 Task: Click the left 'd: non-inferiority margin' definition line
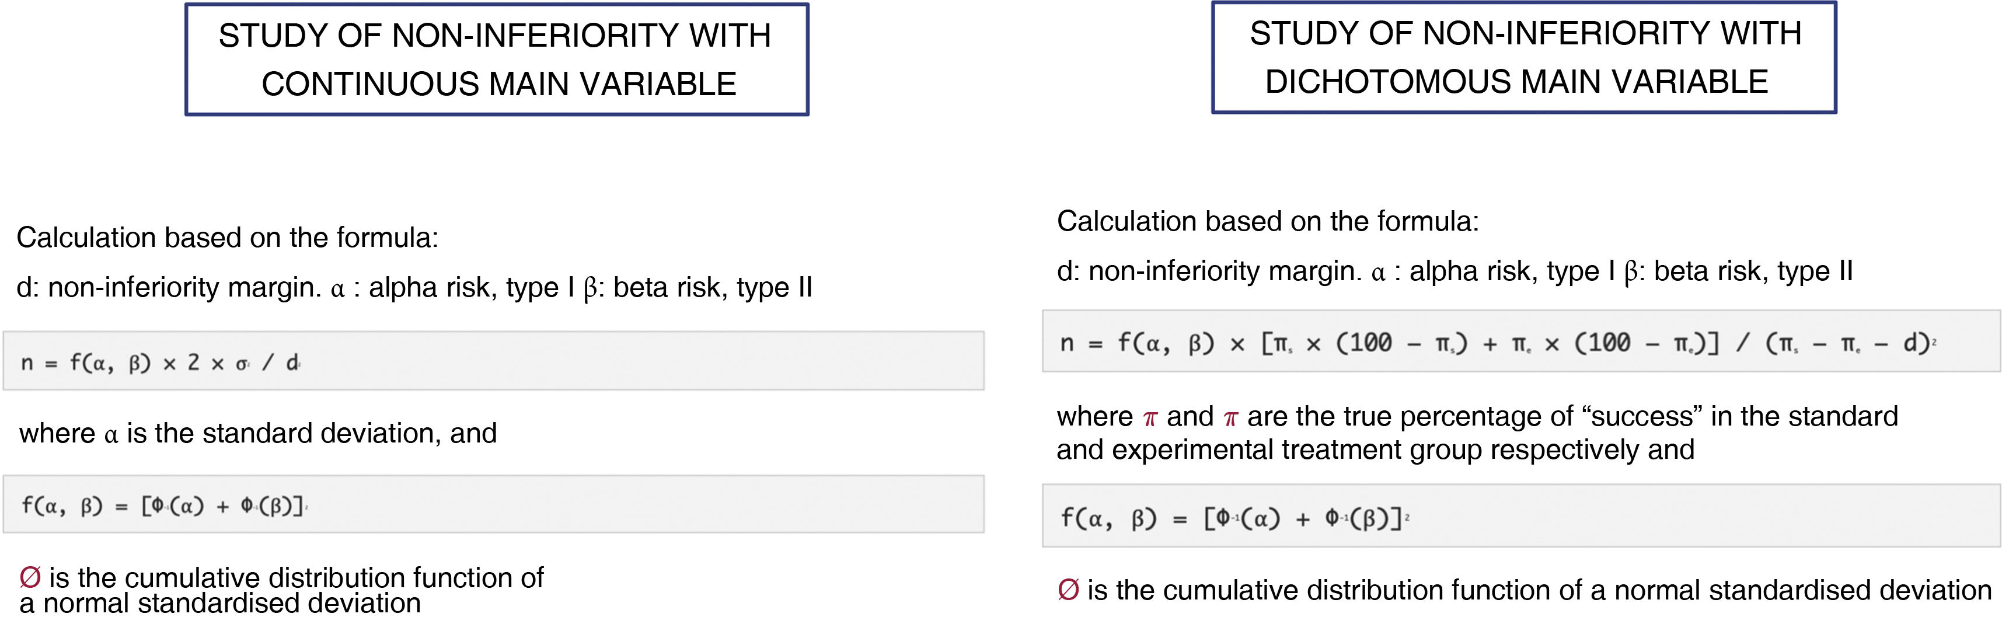(x=413, y=287)
